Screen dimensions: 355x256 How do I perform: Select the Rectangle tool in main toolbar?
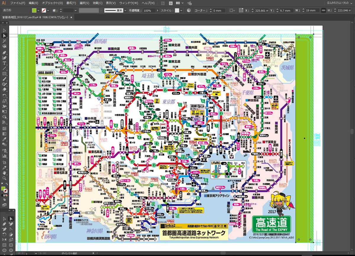(4, 74)
